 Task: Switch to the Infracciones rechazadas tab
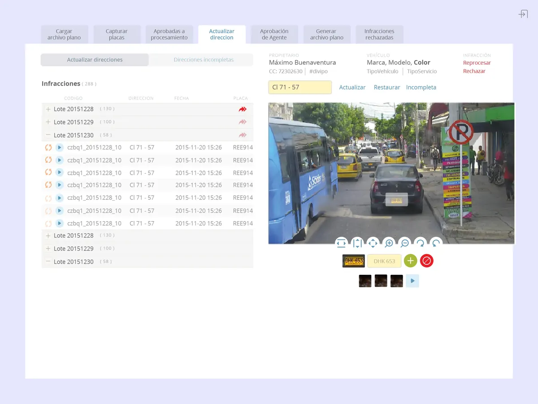379,35
